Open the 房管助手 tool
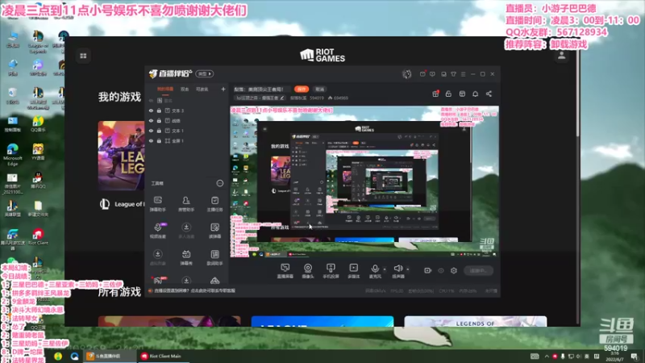Viewport: 645px width, 363px height. [186, 204]
